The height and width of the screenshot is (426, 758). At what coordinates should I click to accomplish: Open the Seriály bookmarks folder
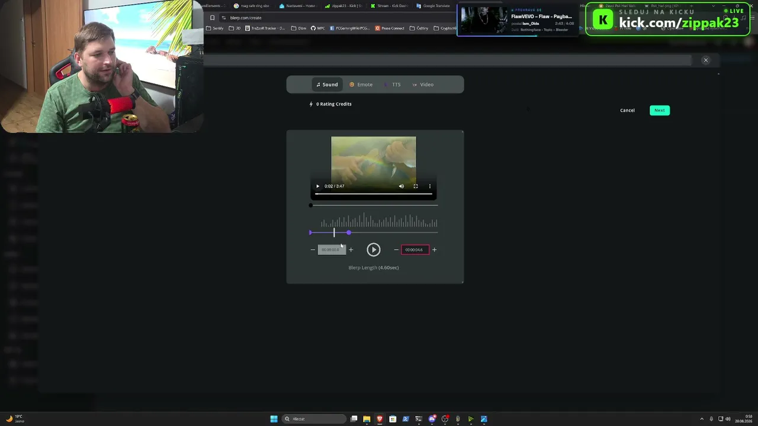[215, 28]
